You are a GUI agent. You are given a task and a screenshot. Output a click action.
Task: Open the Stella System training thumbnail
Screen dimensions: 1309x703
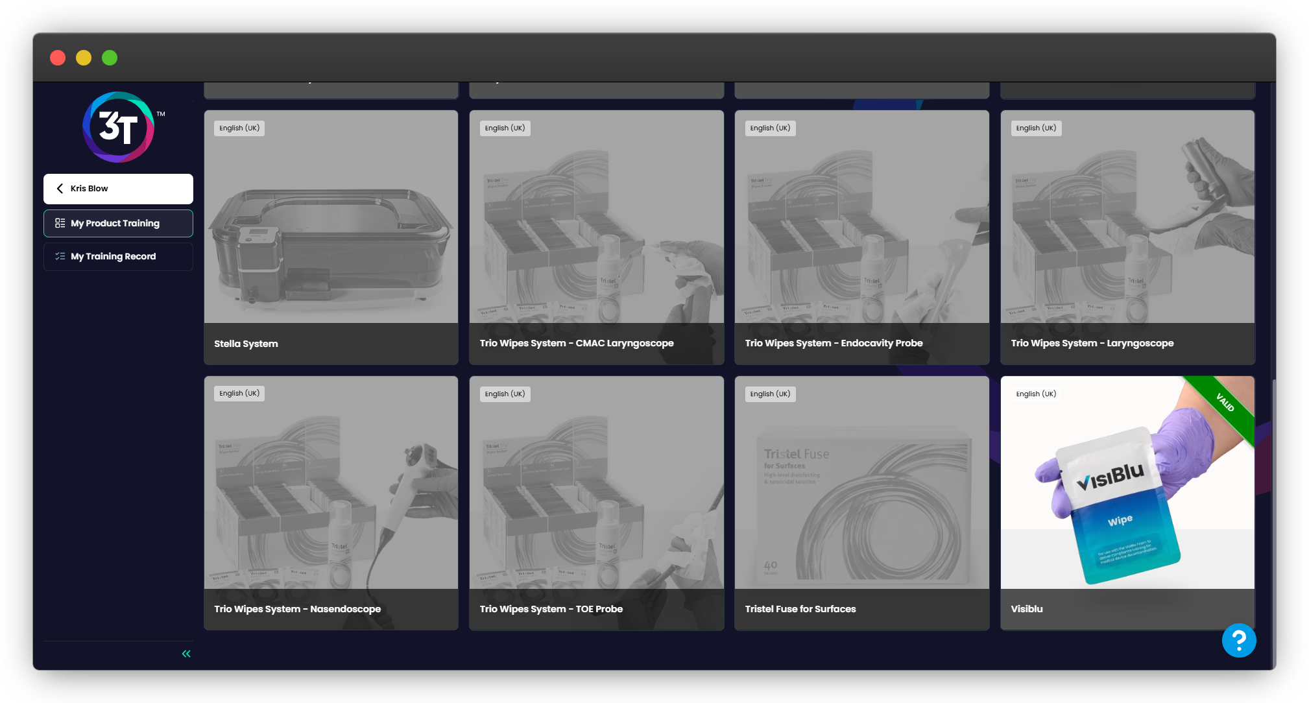click(331, 217)
